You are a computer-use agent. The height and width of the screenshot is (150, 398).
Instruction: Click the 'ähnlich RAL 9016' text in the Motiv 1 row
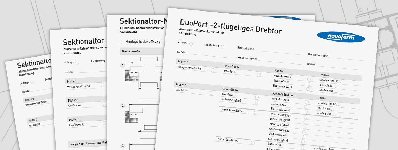click(330, 81)
